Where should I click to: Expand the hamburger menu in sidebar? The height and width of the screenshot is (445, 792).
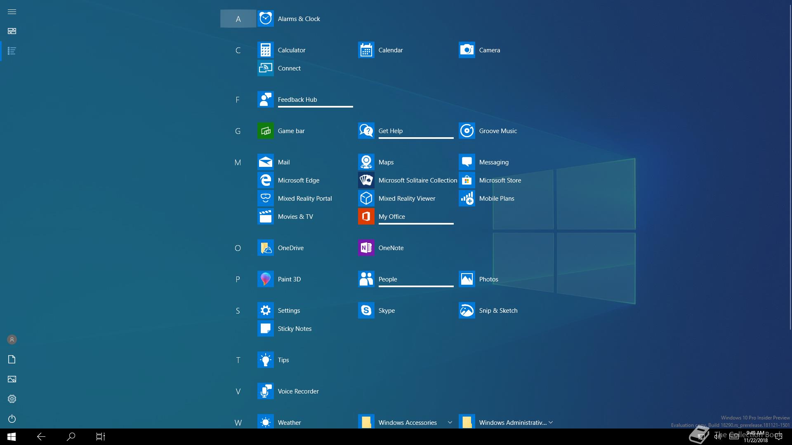(x=12, y=12)
